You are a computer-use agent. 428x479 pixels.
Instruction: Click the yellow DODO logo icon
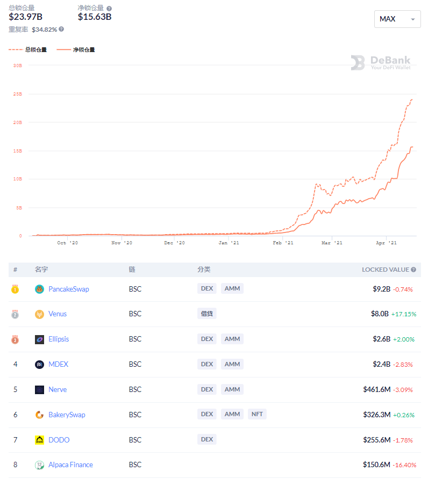[39, 440]
